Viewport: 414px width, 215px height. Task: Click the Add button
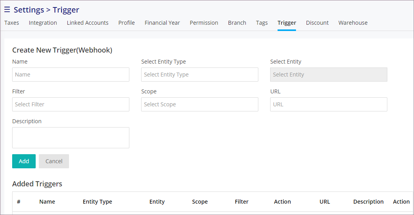[24, 161]
